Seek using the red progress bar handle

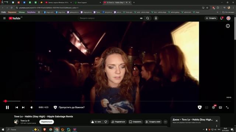[6, 101]
